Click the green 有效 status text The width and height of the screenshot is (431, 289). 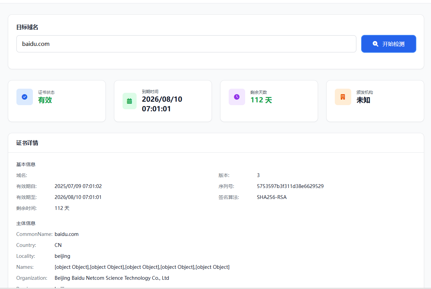[45, 100]
